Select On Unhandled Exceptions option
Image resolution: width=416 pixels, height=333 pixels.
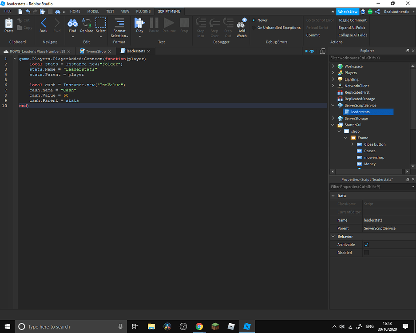coord(276,28)
